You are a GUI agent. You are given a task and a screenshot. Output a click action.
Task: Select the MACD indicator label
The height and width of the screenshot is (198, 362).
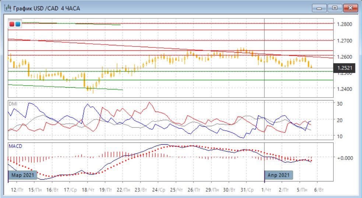pyautogui.click(x=15, y=146)
